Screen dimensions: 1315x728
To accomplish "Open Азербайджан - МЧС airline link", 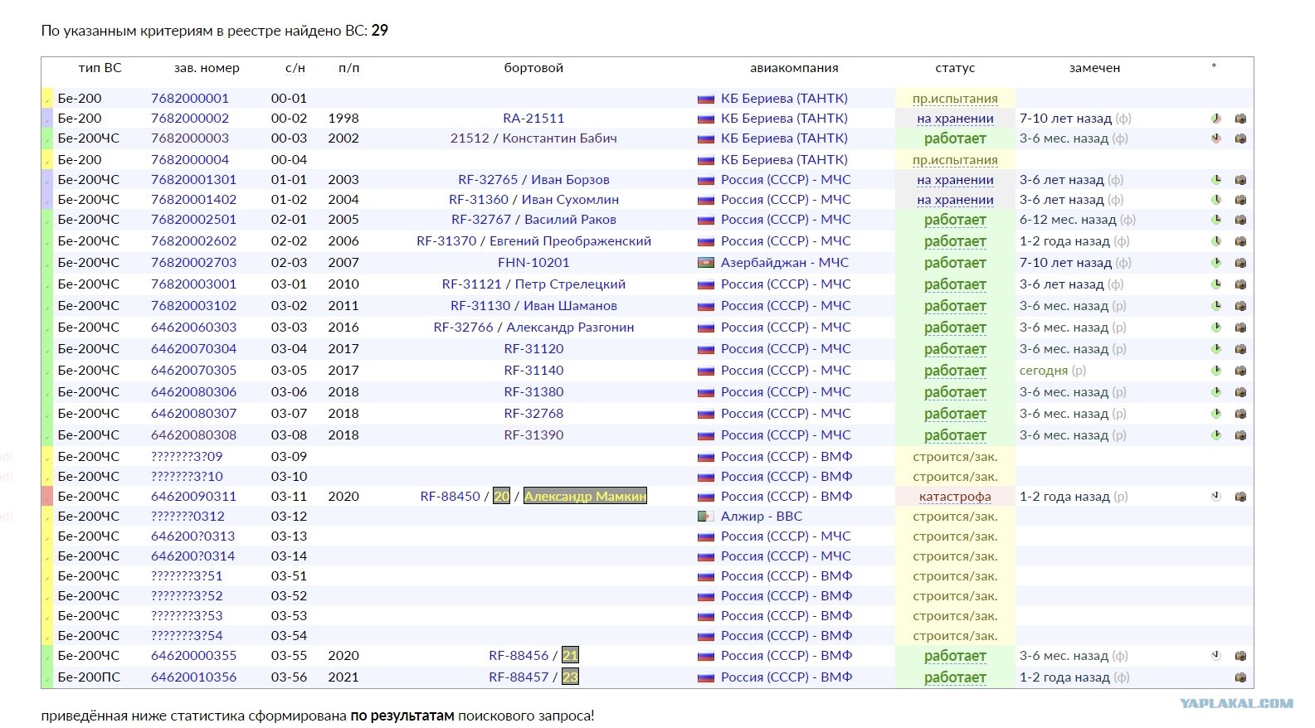I will (x=785, y=263).
